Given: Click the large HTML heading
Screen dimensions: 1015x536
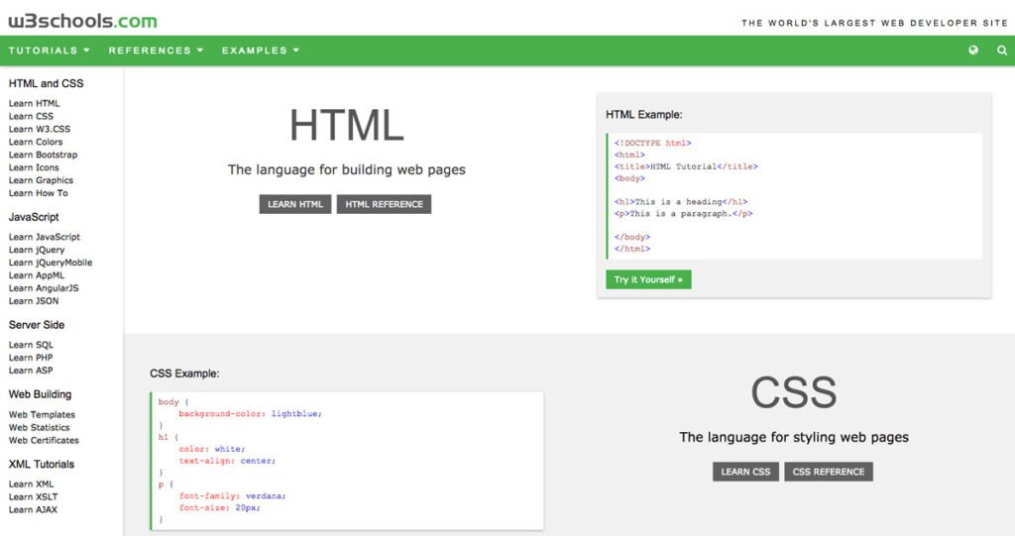Looking at the screenshot, I should click(346, 125).
